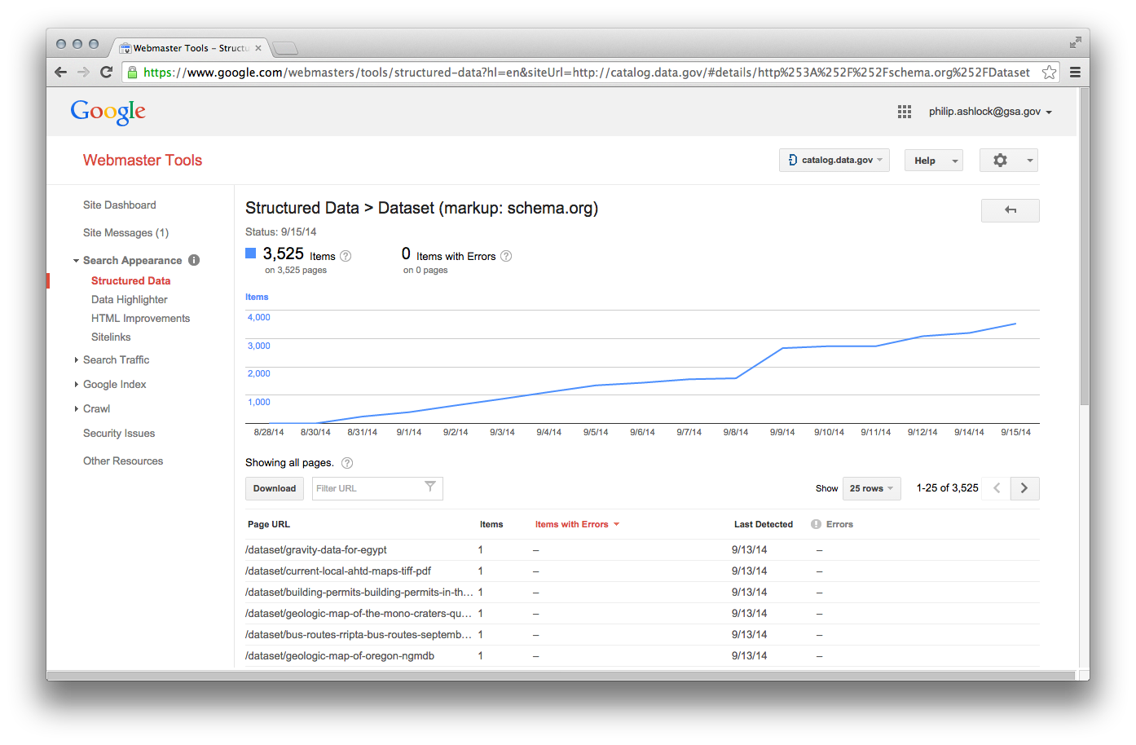
Task: Bookmark page with star icon
Action: [1049, 72]
